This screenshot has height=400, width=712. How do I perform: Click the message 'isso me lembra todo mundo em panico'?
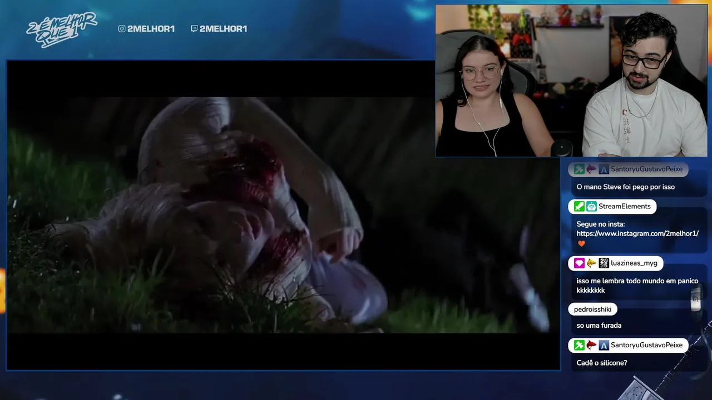click(x=637, y=281)
